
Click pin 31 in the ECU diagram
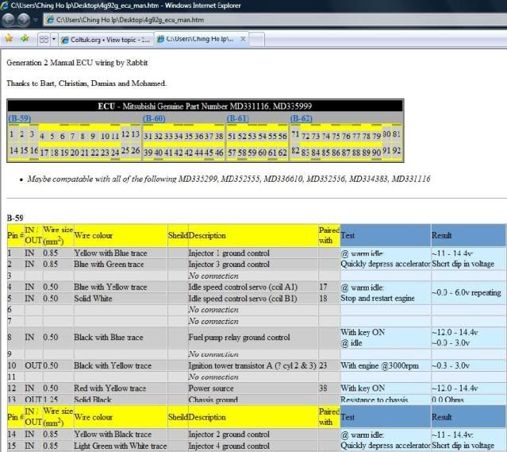[148, 137]
